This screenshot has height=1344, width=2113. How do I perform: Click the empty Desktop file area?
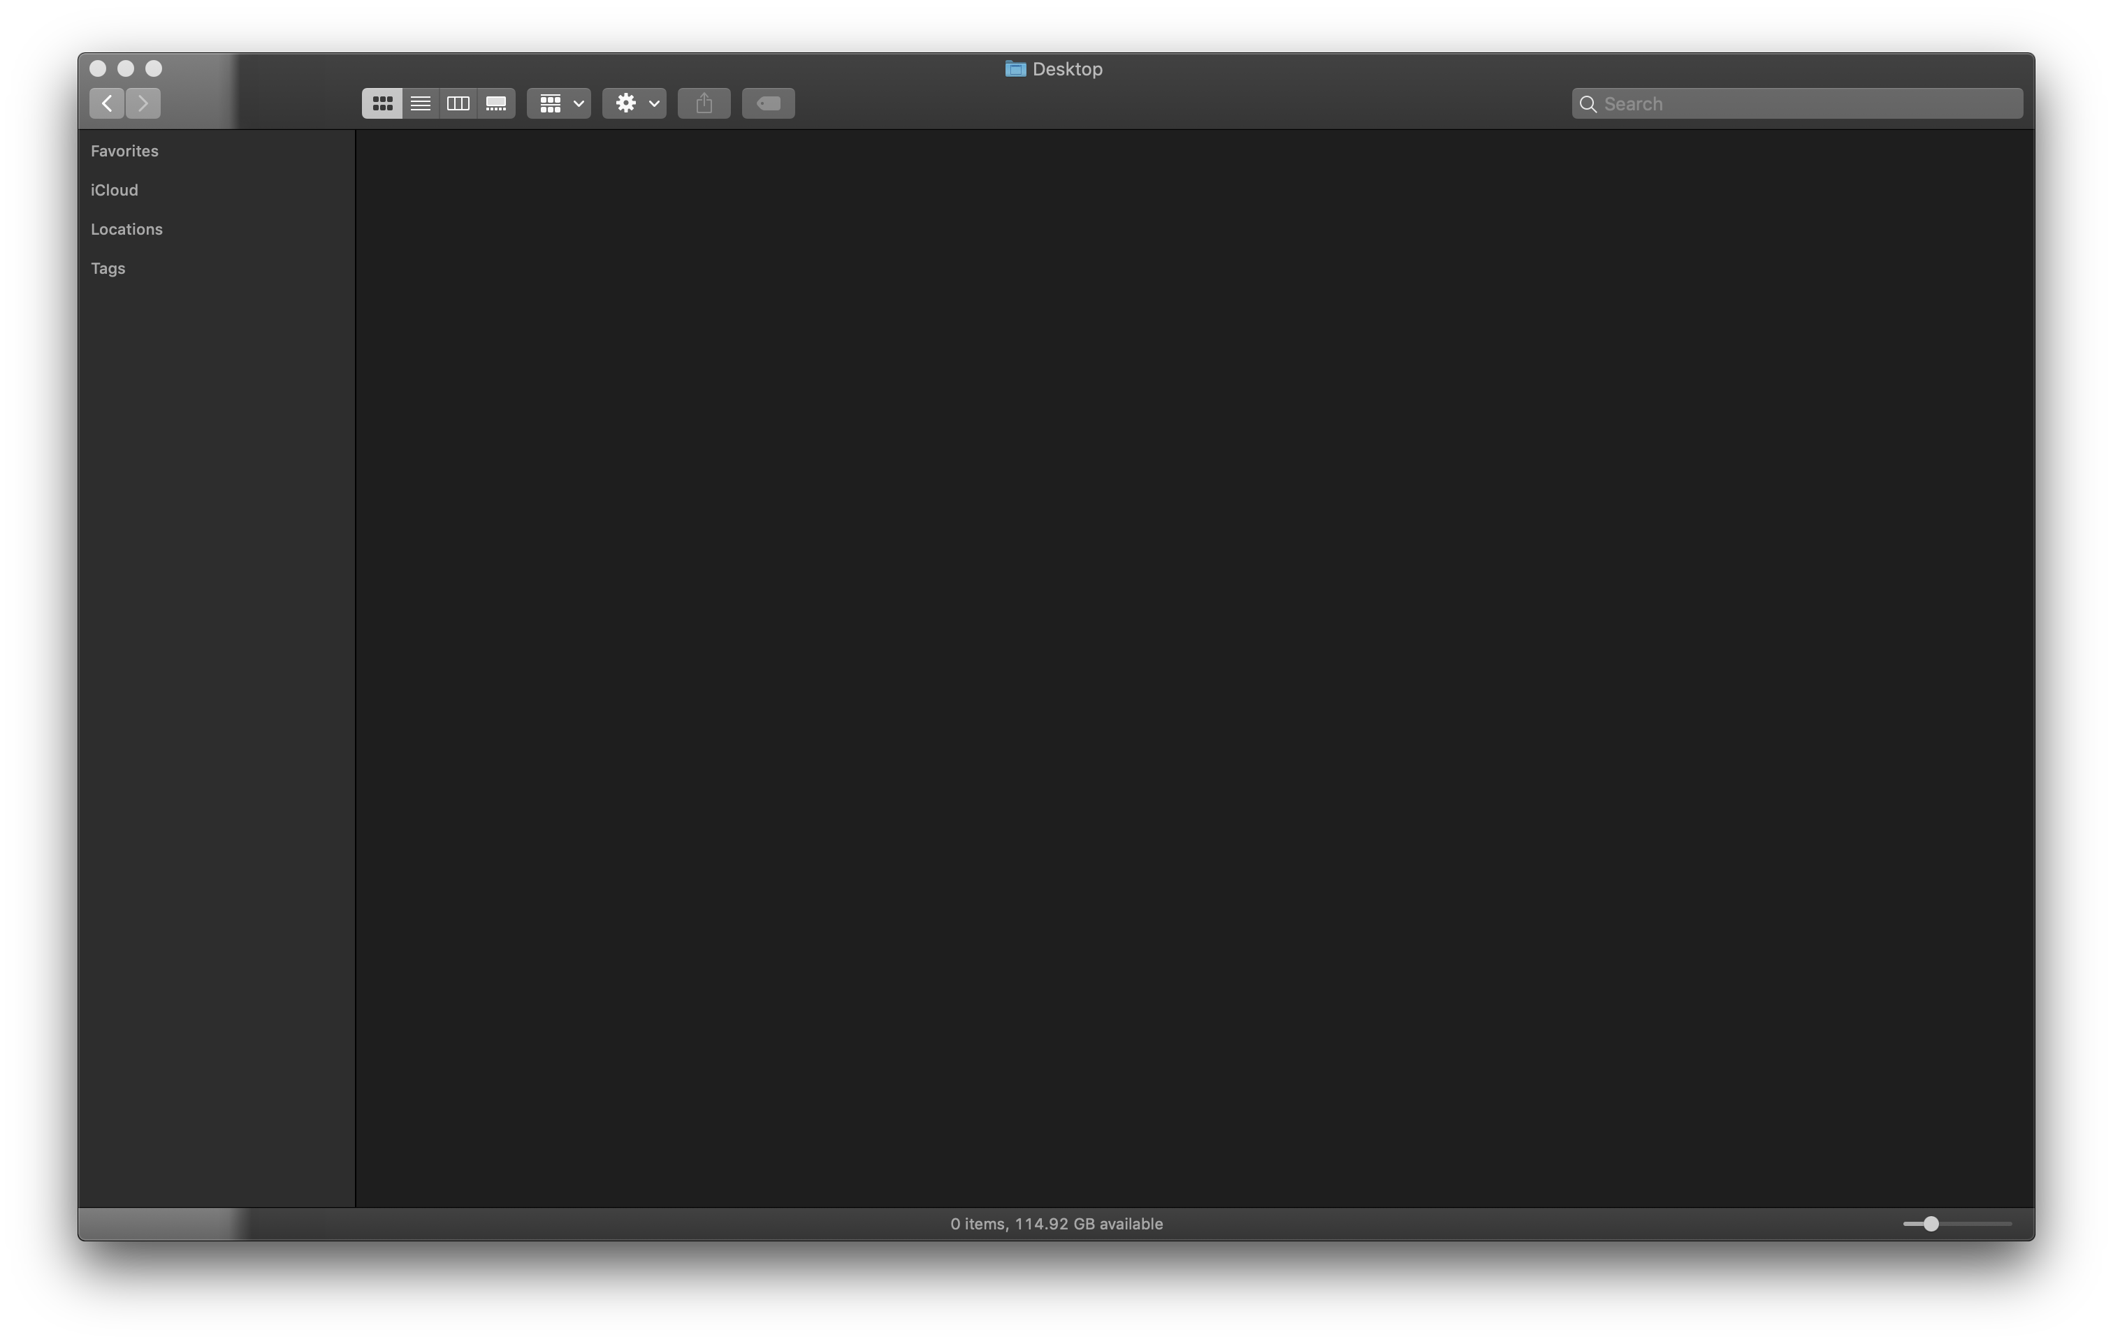(x=1193, y=666)
